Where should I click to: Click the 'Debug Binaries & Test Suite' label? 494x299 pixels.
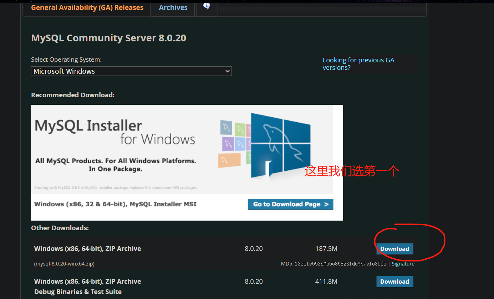click(78, 292)
